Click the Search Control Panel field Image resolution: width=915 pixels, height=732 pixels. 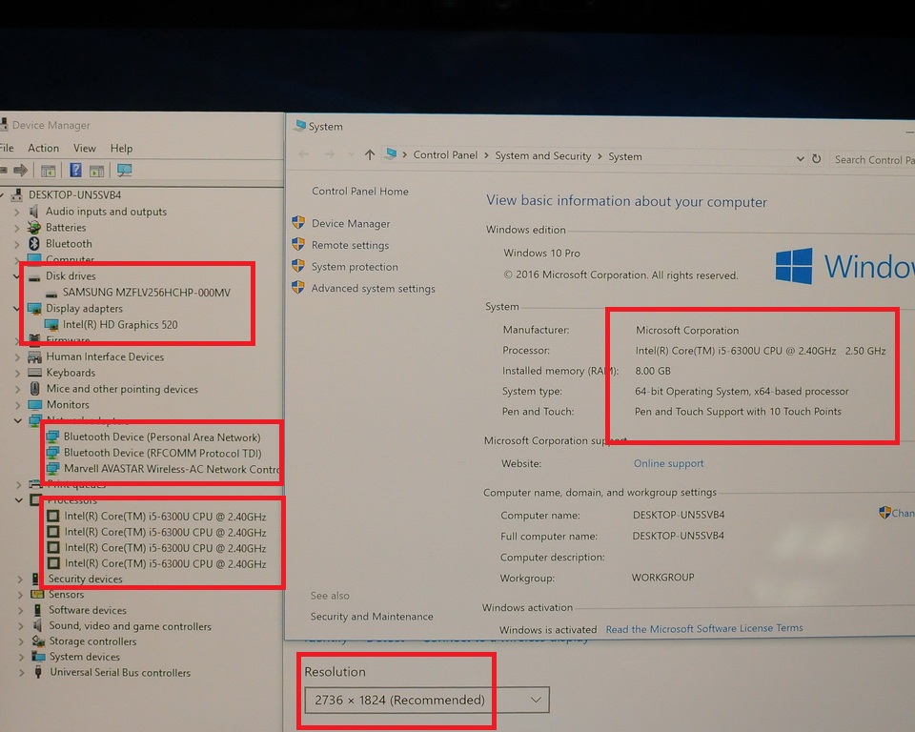coord(872,159)
